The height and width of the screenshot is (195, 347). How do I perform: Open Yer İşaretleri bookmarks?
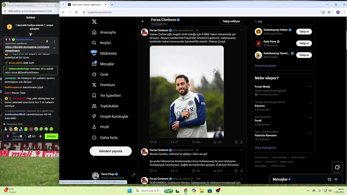(x=106, y=95)
